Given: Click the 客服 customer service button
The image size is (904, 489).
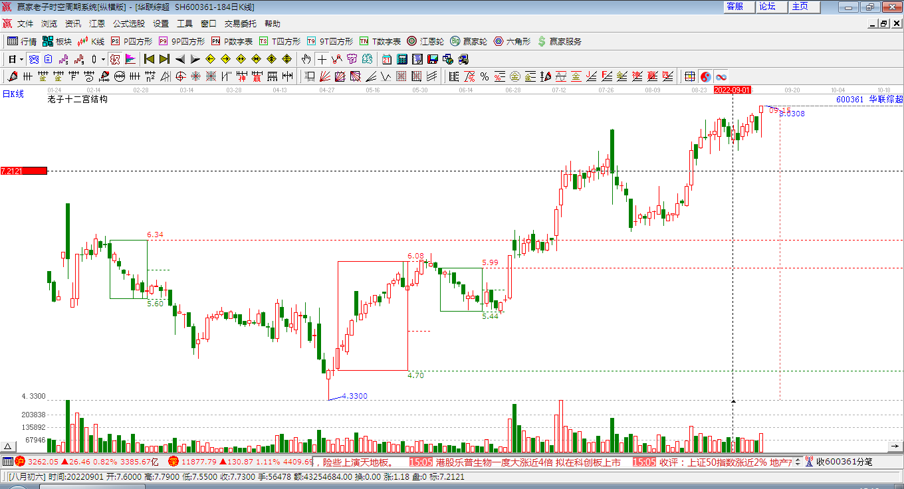Looking at the screenshot, I should [x=739, y=7].
